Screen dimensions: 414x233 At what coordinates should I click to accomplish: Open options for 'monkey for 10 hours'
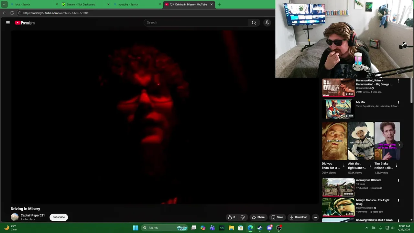coord(398,181)
